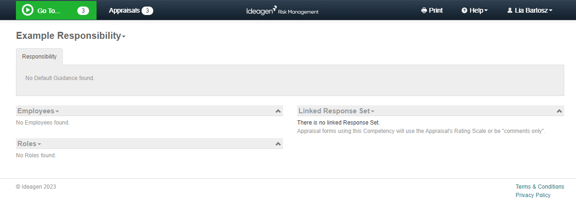This screenshot has height=206, width=576.
Task: Click the Ideagen Risk Management logo
Action: click(x=283, y=10)
